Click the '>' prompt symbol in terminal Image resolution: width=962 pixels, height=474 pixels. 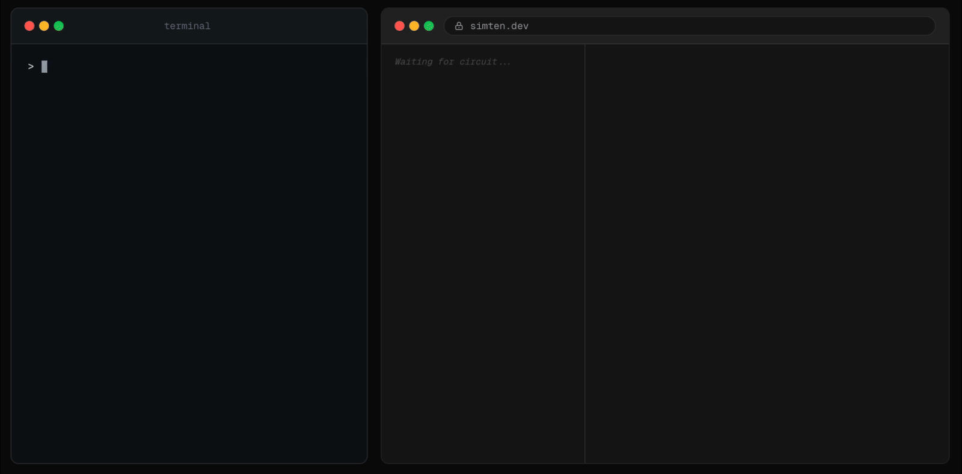pyautogui.click(x=31, y=67)
